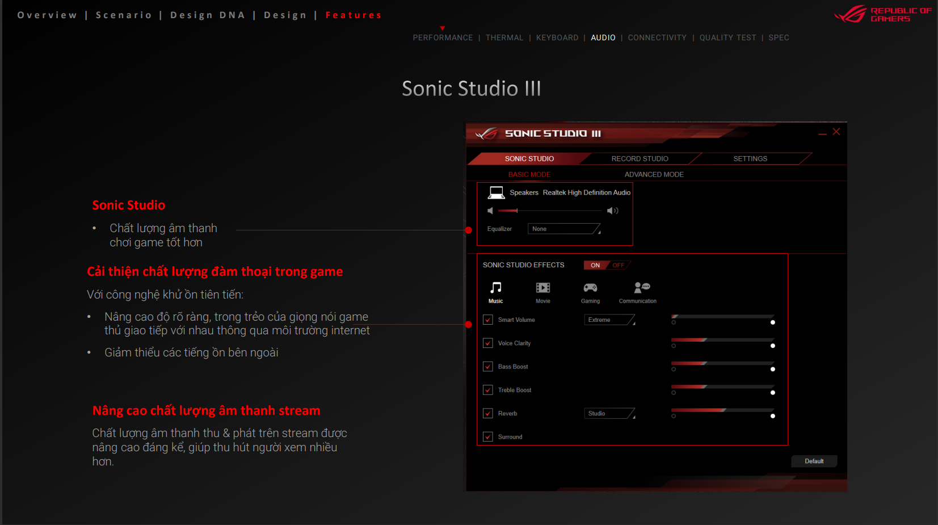Go to the THERMAL sub-section
938x525 pixels.
[504, 38]
